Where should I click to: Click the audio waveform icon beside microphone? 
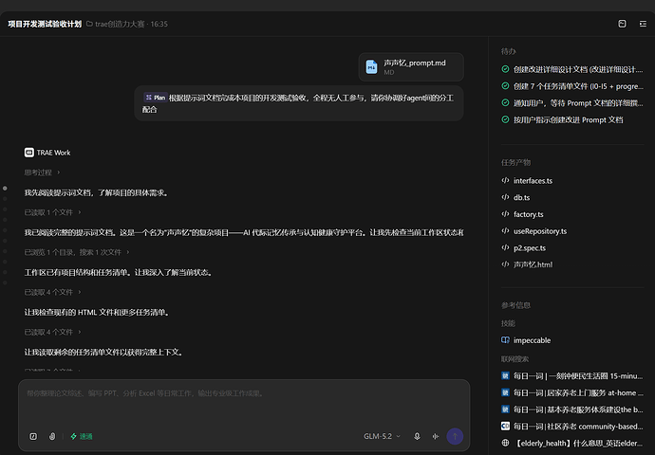point(436,436)
